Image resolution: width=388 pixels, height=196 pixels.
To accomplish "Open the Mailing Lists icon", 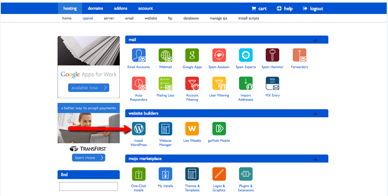I will point(165,83).
